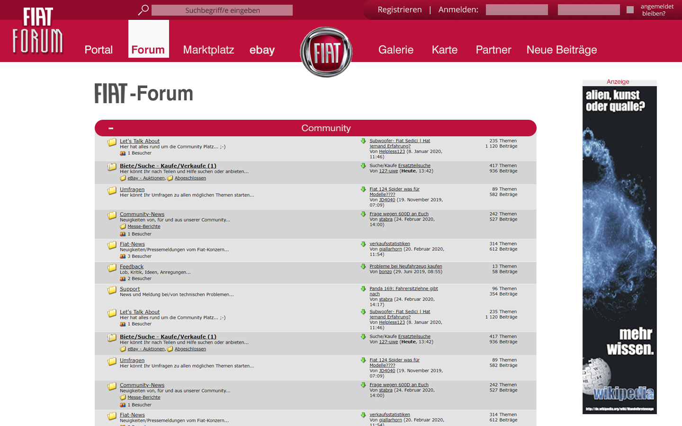The image size is (682, 426).
Task: Open upper eBay - Auktionen subforum link
Action: 146,178
